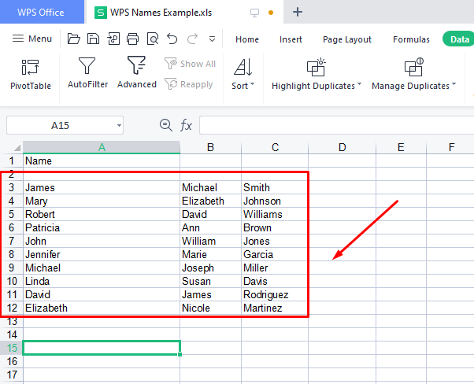
Task: Open the Menu hamburger button
Action: click(32, 39)
